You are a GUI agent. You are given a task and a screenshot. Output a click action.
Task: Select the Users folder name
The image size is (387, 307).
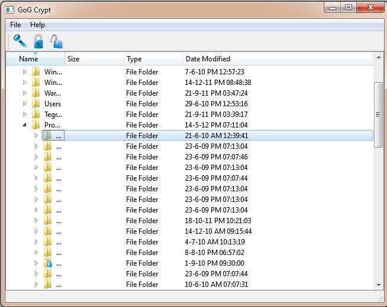[x=53, y=104]
